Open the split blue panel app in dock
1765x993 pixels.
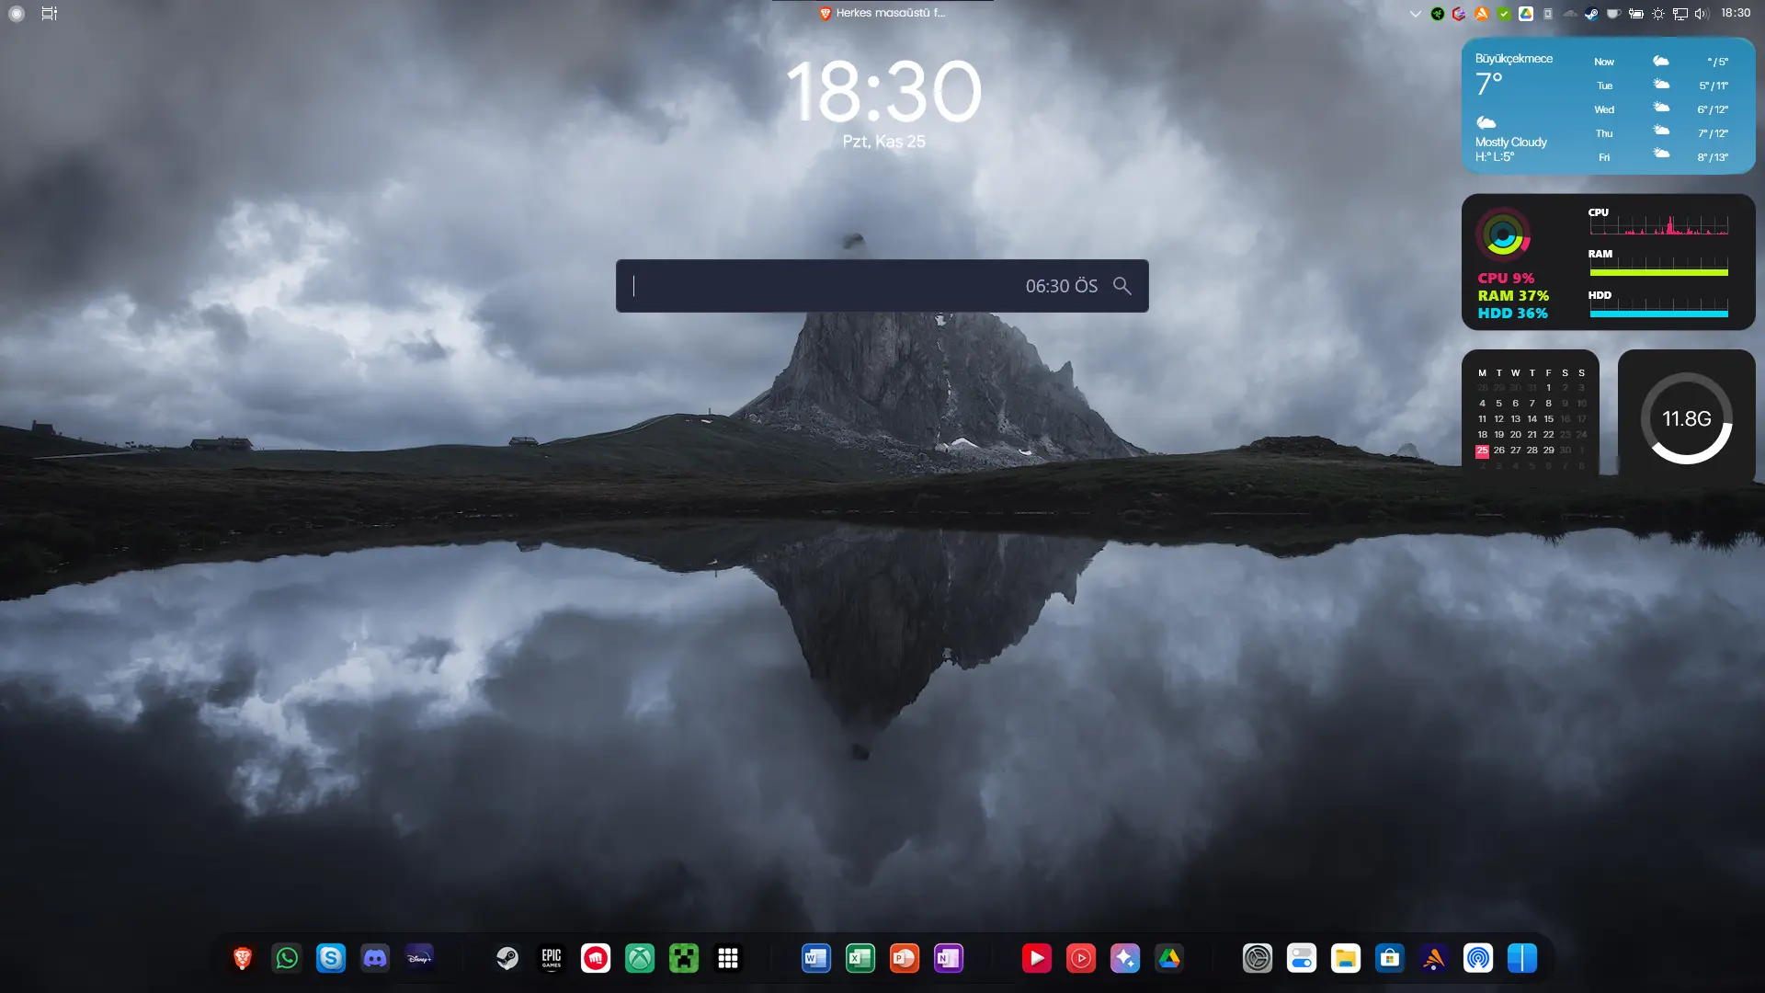[x=1522, y=958]
